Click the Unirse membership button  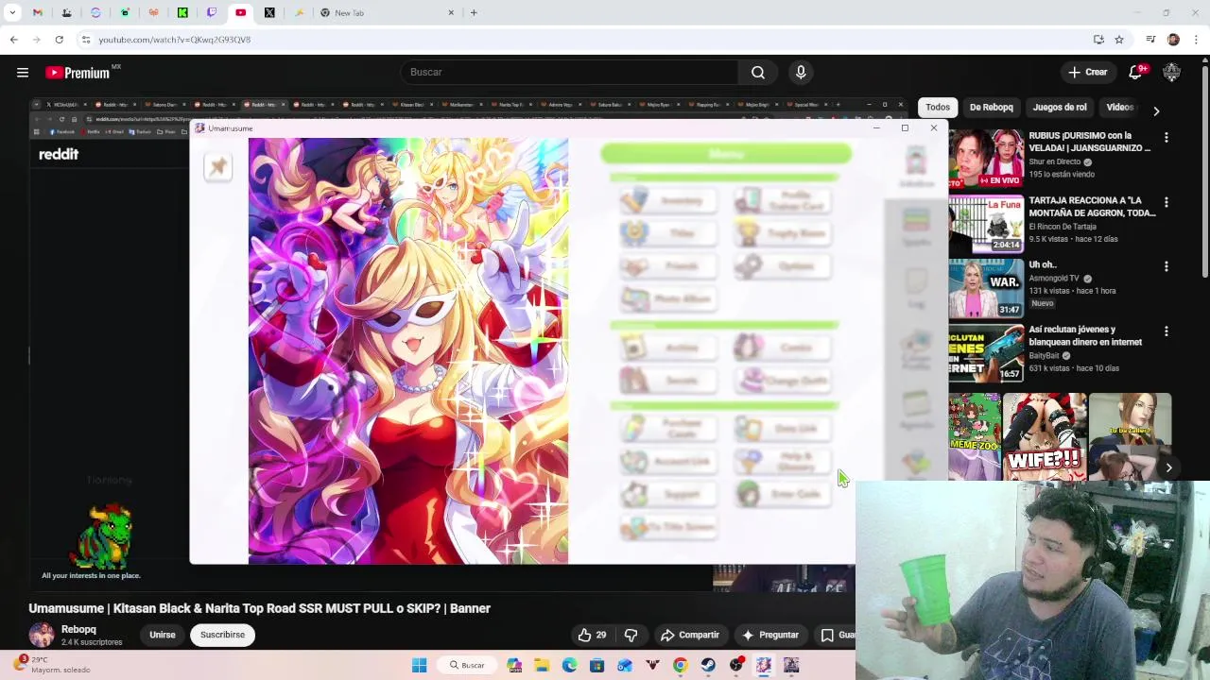click(x=162, y=635)
